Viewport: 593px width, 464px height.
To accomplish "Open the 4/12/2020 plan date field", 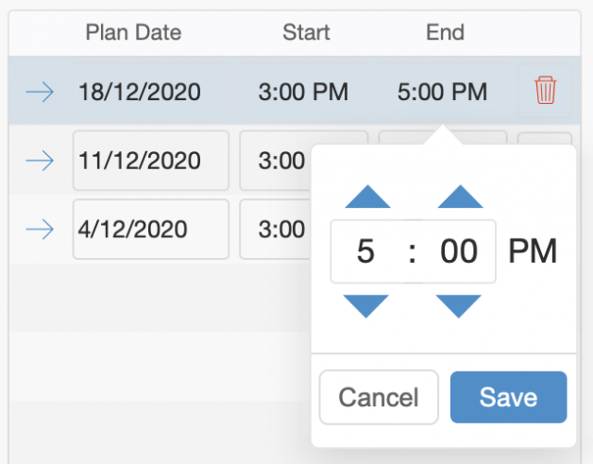I will (x=151, y=230).
